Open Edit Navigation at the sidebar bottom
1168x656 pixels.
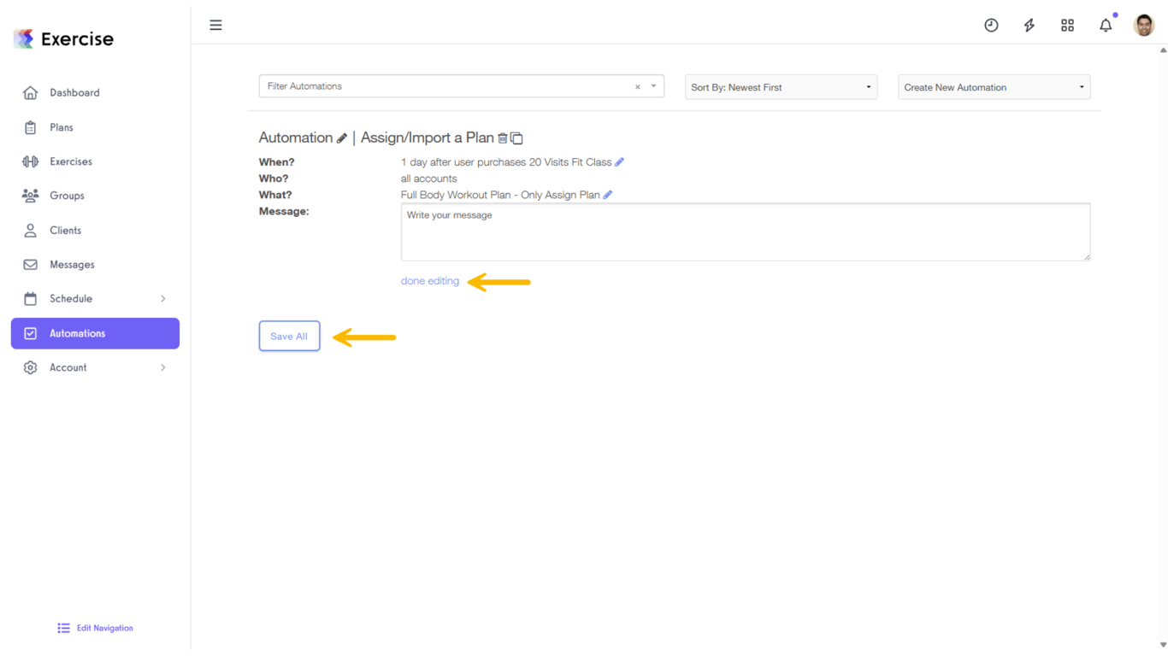click(x=94, y=628)
